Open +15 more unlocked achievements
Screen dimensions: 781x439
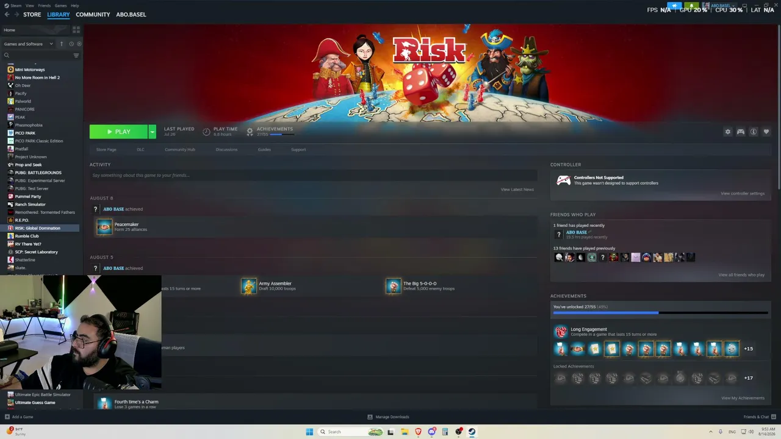pos(749,349)
